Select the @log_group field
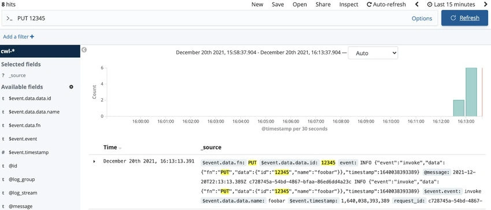This screenshot has width=491, height=210. [x=21, y=179]
